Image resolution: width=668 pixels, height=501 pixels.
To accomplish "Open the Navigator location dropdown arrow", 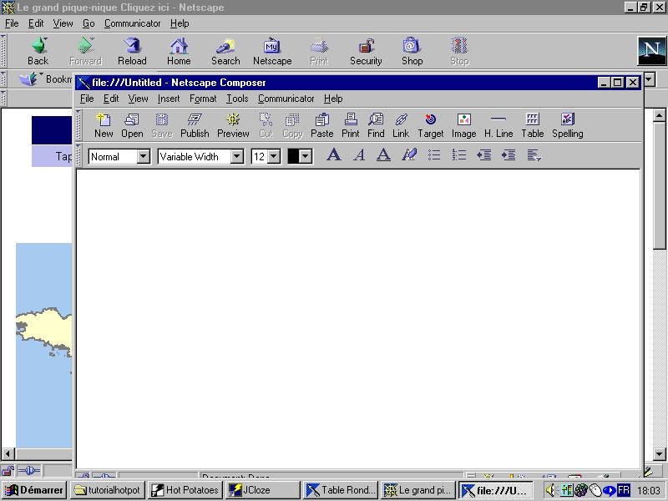I will (650, 79).
